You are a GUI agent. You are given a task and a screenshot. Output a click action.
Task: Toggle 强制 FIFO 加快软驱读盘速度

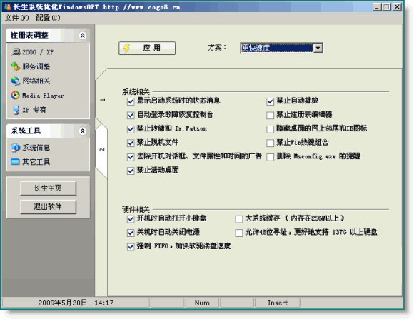click(131, 247)
